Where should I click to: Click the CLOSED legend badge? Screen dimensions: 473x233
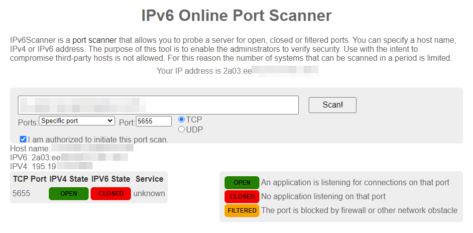(242, 197)
